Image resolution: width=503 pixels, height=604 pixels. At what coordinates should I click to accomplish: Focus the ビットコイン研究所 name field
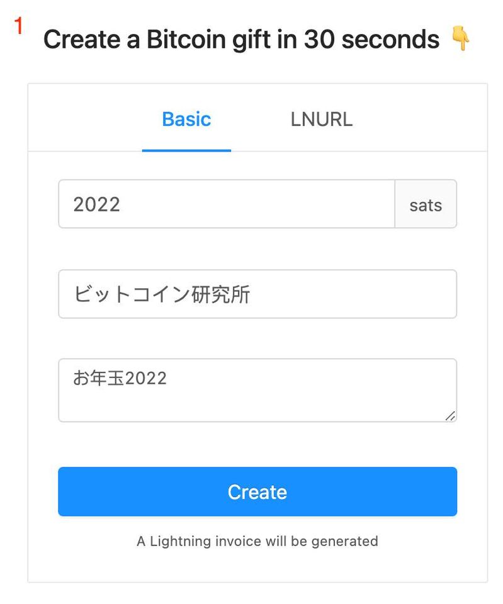[x=257, y=294]
